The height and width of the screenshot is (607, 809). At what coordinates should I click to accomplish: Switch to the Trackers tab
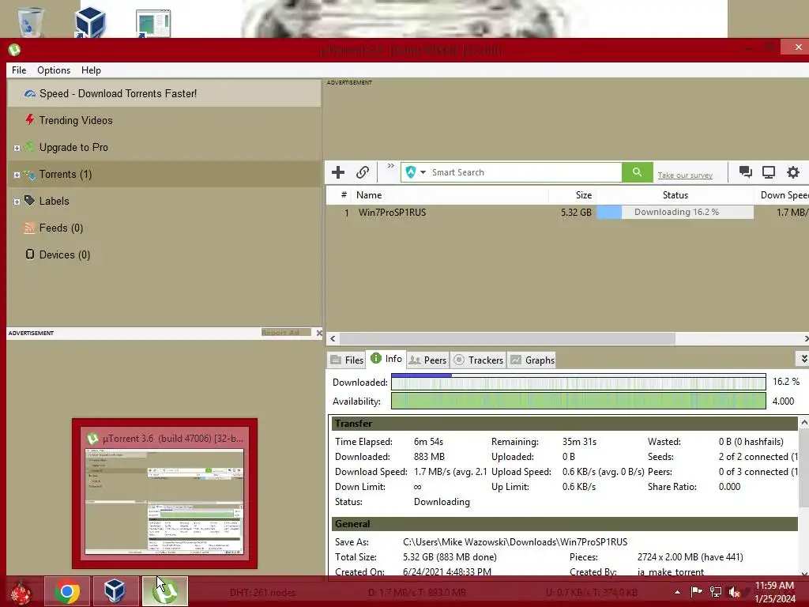tap(478, 360)
